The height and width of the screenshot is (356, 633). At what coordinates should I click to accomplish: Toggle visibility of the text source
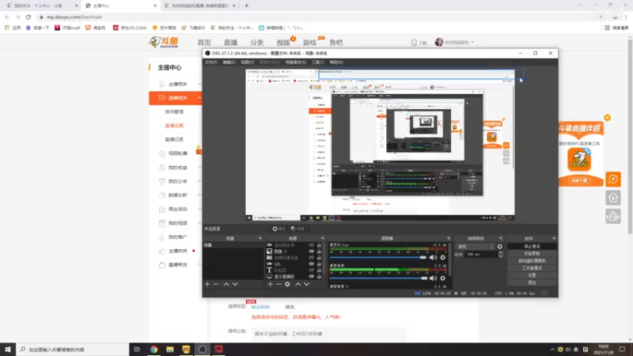point(311,270)
